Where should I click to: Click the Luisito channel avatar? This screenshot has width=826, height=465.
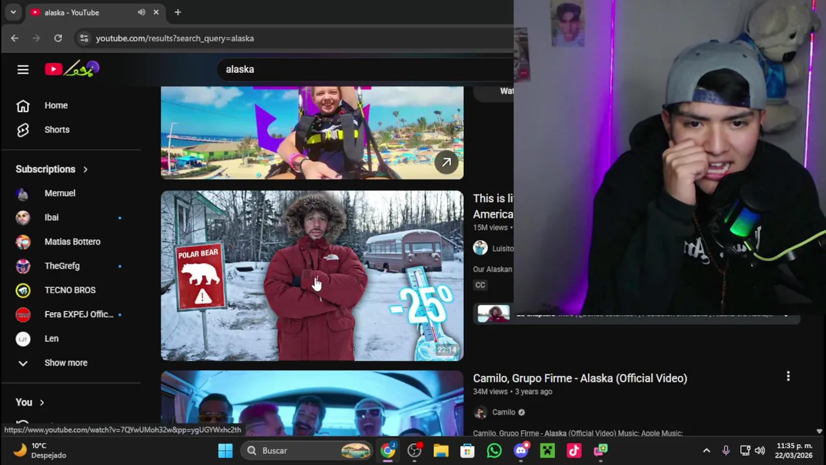tap(480, 248)
